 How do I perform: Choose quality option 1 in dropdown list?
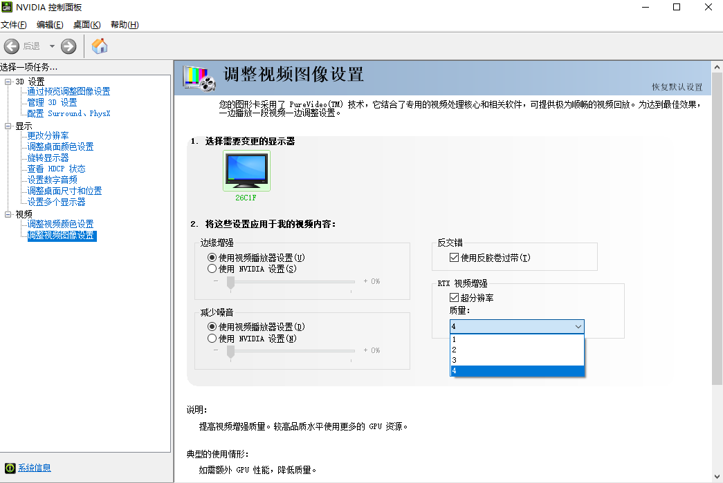517,339
